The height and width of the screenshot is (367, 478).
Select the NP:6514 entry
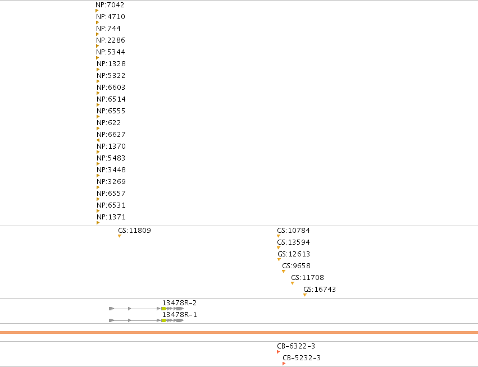111,99
